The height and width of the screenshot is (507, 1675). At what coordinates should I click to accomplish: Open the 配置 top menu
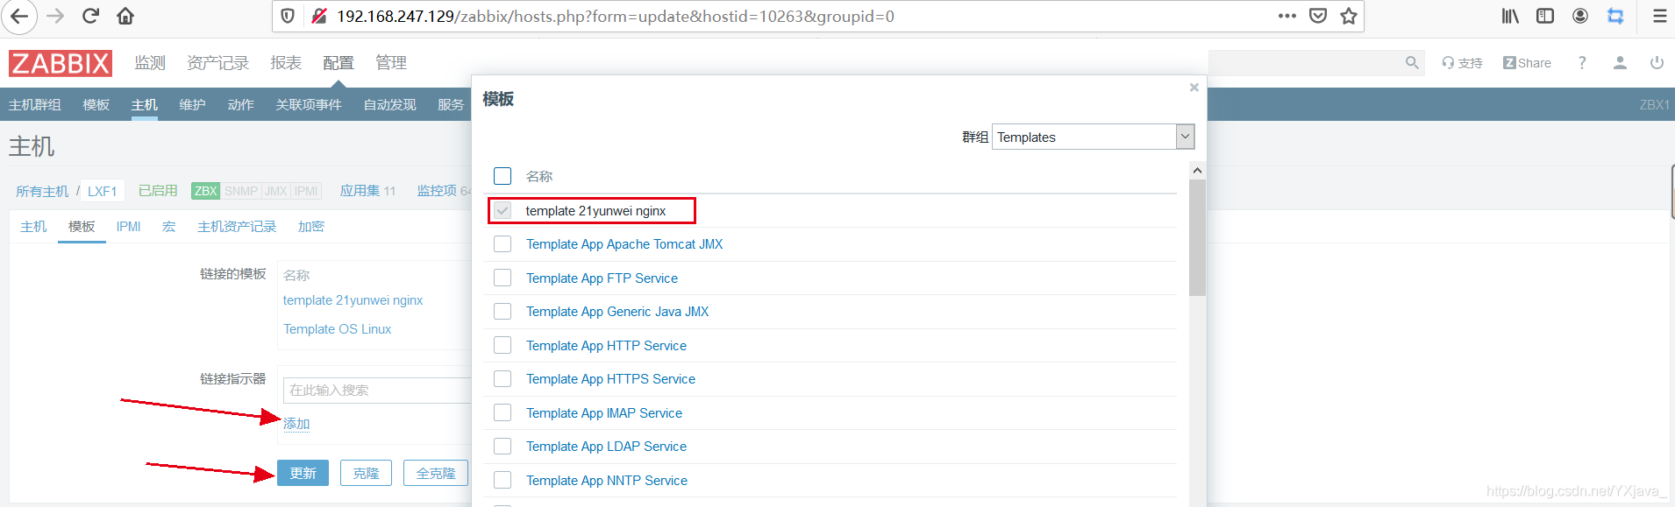click(339, 63)
